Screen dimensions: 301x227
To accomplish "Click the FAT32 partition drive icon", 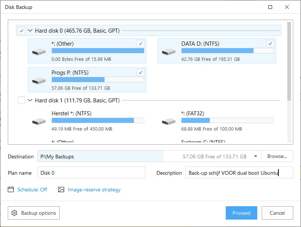I will pyautogui.click(x=169, y=121).
